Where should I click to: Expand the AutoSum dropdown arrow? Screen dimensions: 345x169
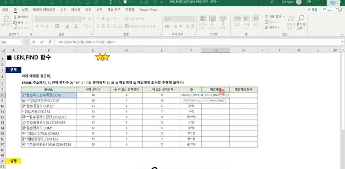pyautogui.click(x=284, y=16)
